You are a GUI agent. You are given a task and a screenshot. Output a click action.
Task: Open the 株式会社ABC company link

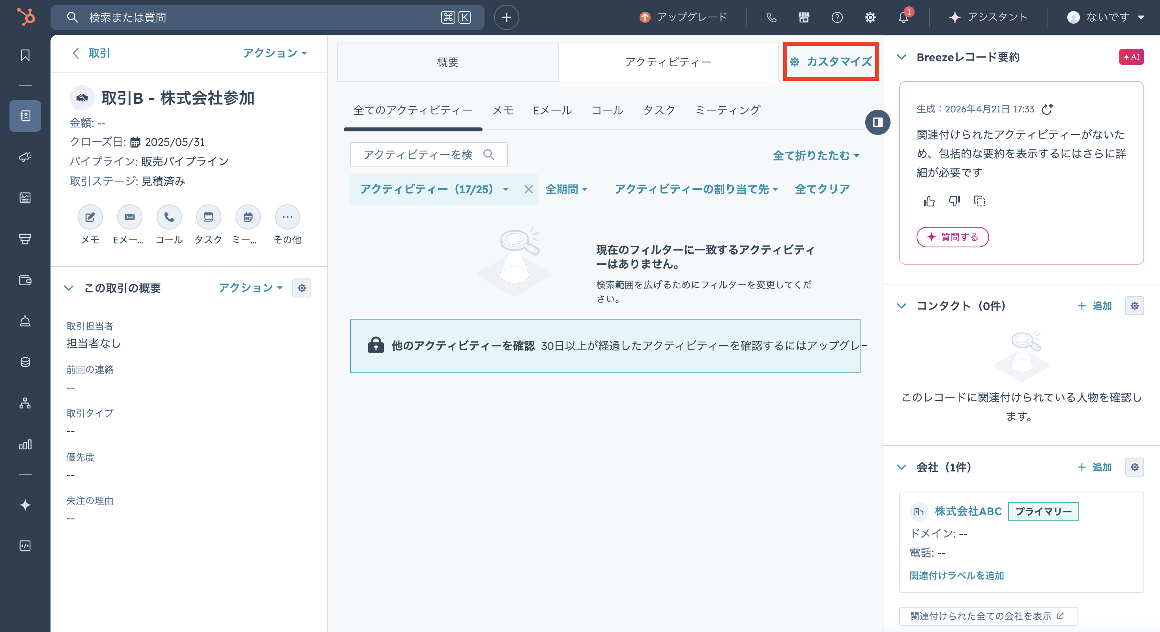[968, 511]
